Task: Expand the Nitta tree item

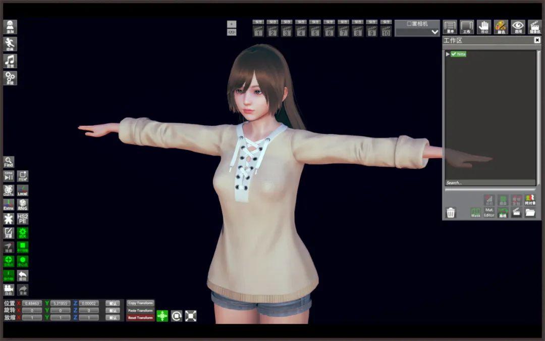Action: point(448,54)
